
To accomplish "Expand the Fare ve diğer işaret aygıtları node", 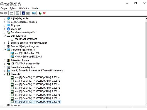I will (5, 46).
